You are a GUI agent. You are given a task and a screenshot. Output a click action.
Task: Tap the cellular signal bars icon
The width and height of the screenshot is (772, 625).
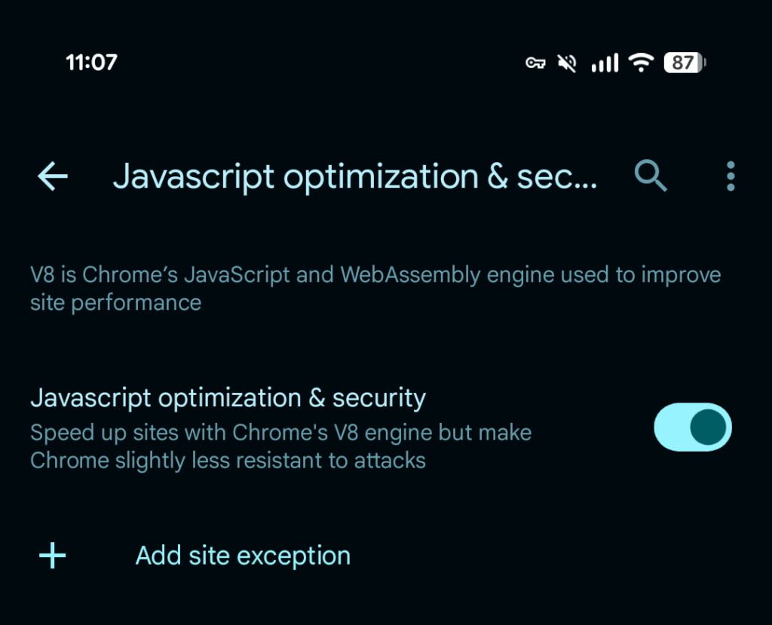tap(604, 63)
